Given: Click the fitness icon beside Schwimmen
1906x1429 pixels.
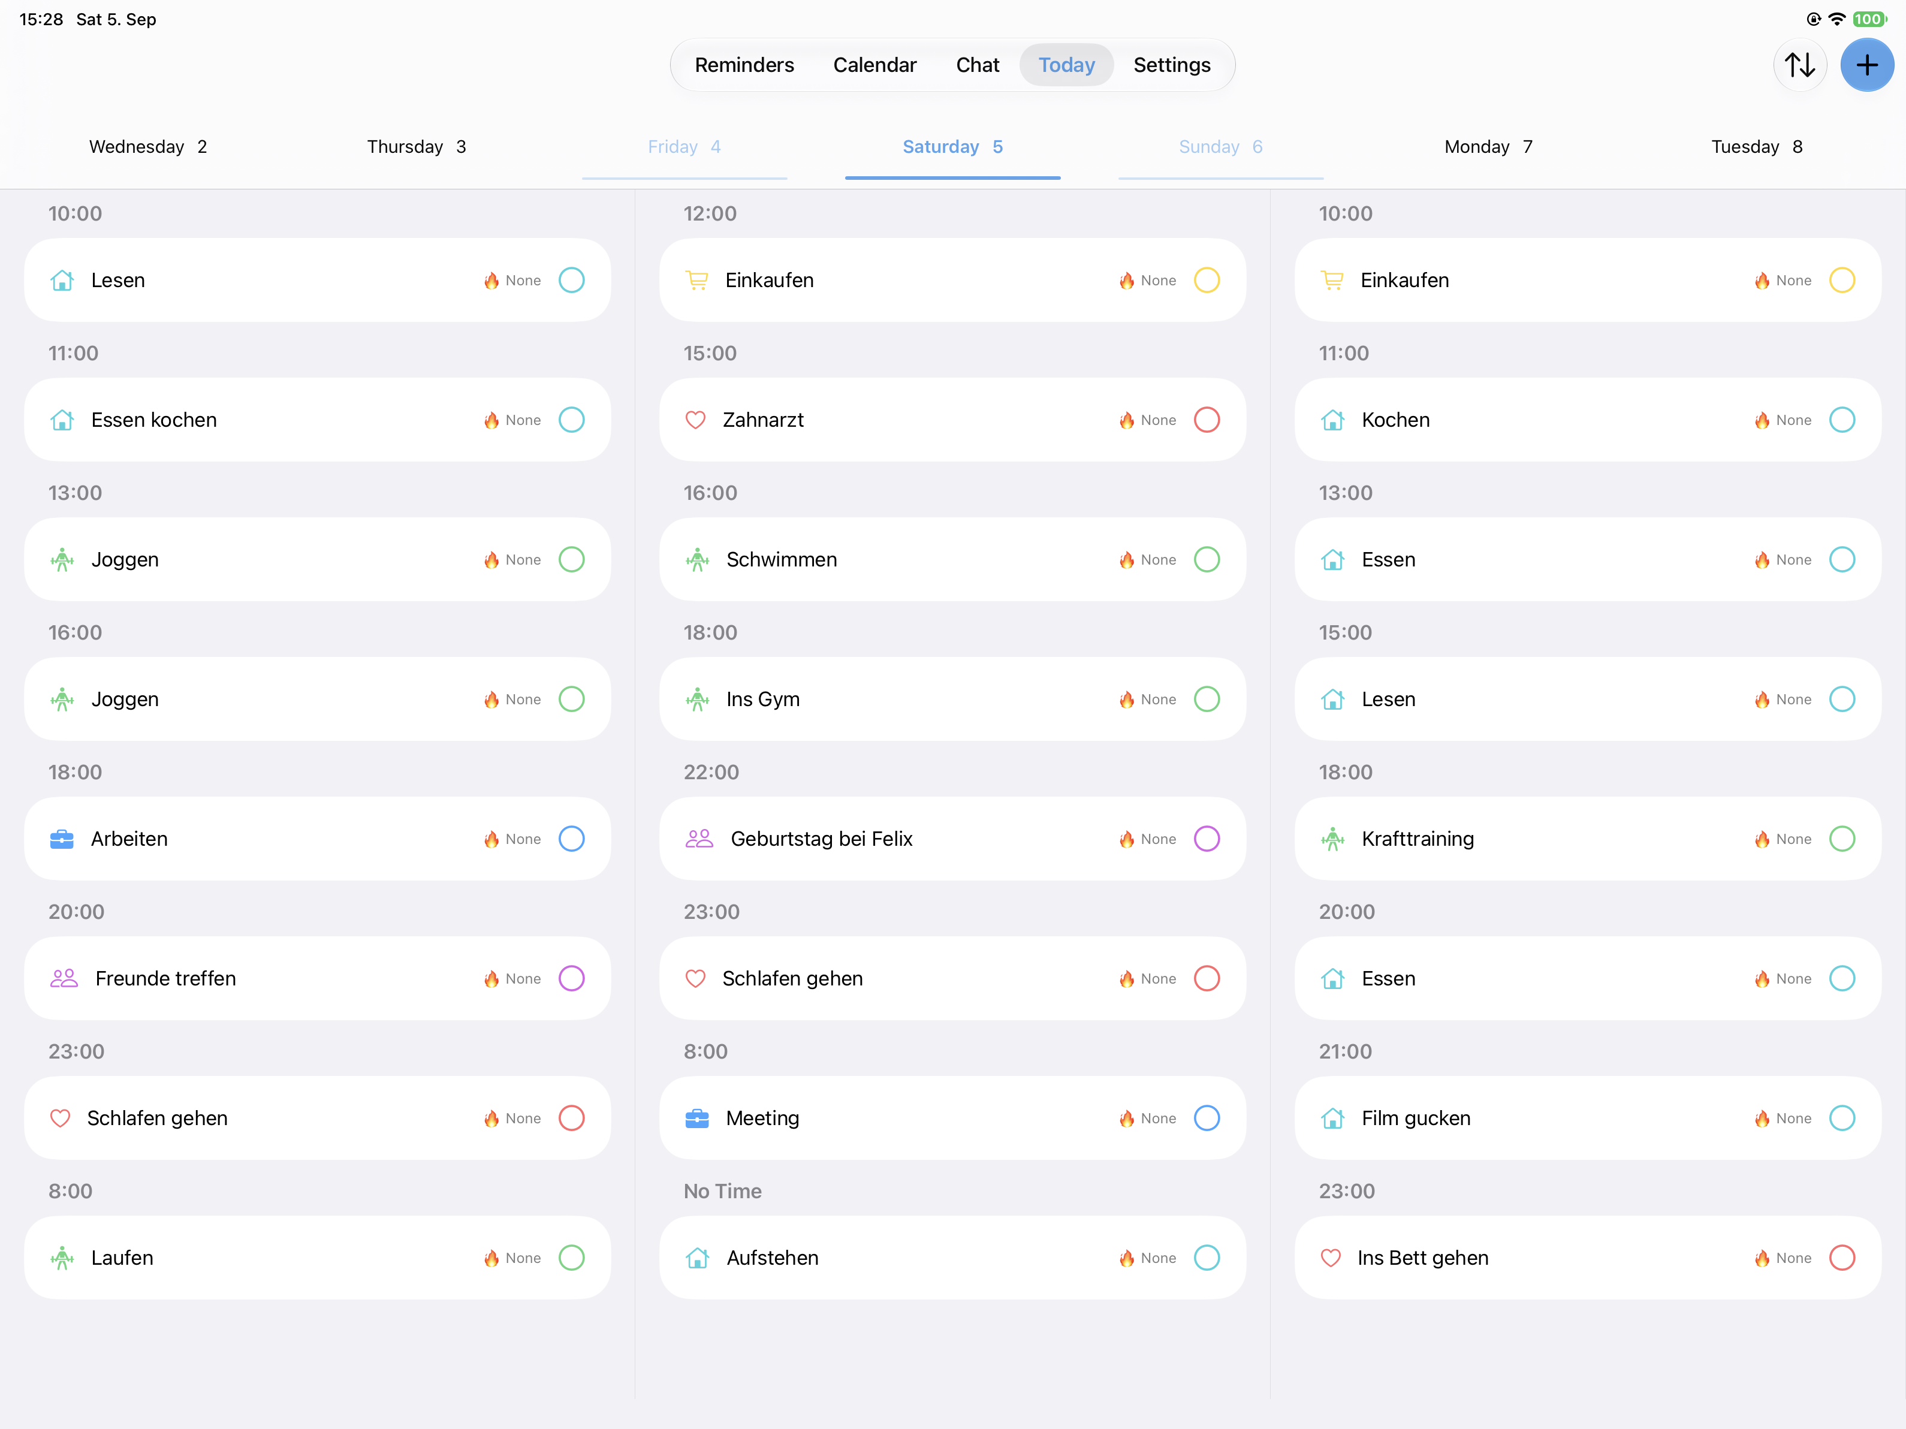Looking at the screenshot, I should [697, 559].
